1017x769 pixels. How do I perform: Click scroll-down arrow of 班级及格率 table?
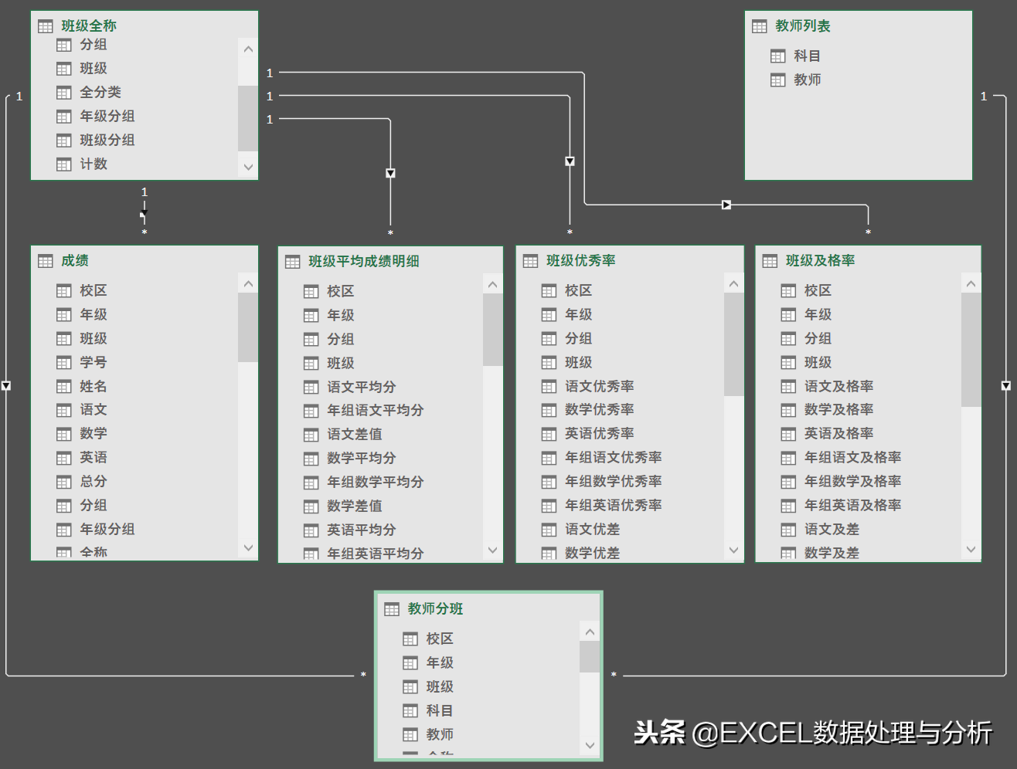point(971,549)
